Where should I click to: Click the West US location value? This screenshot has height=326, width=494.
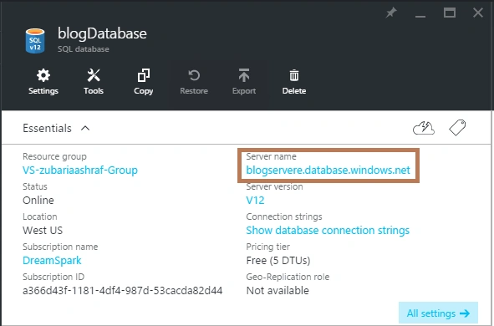(43, 230)
